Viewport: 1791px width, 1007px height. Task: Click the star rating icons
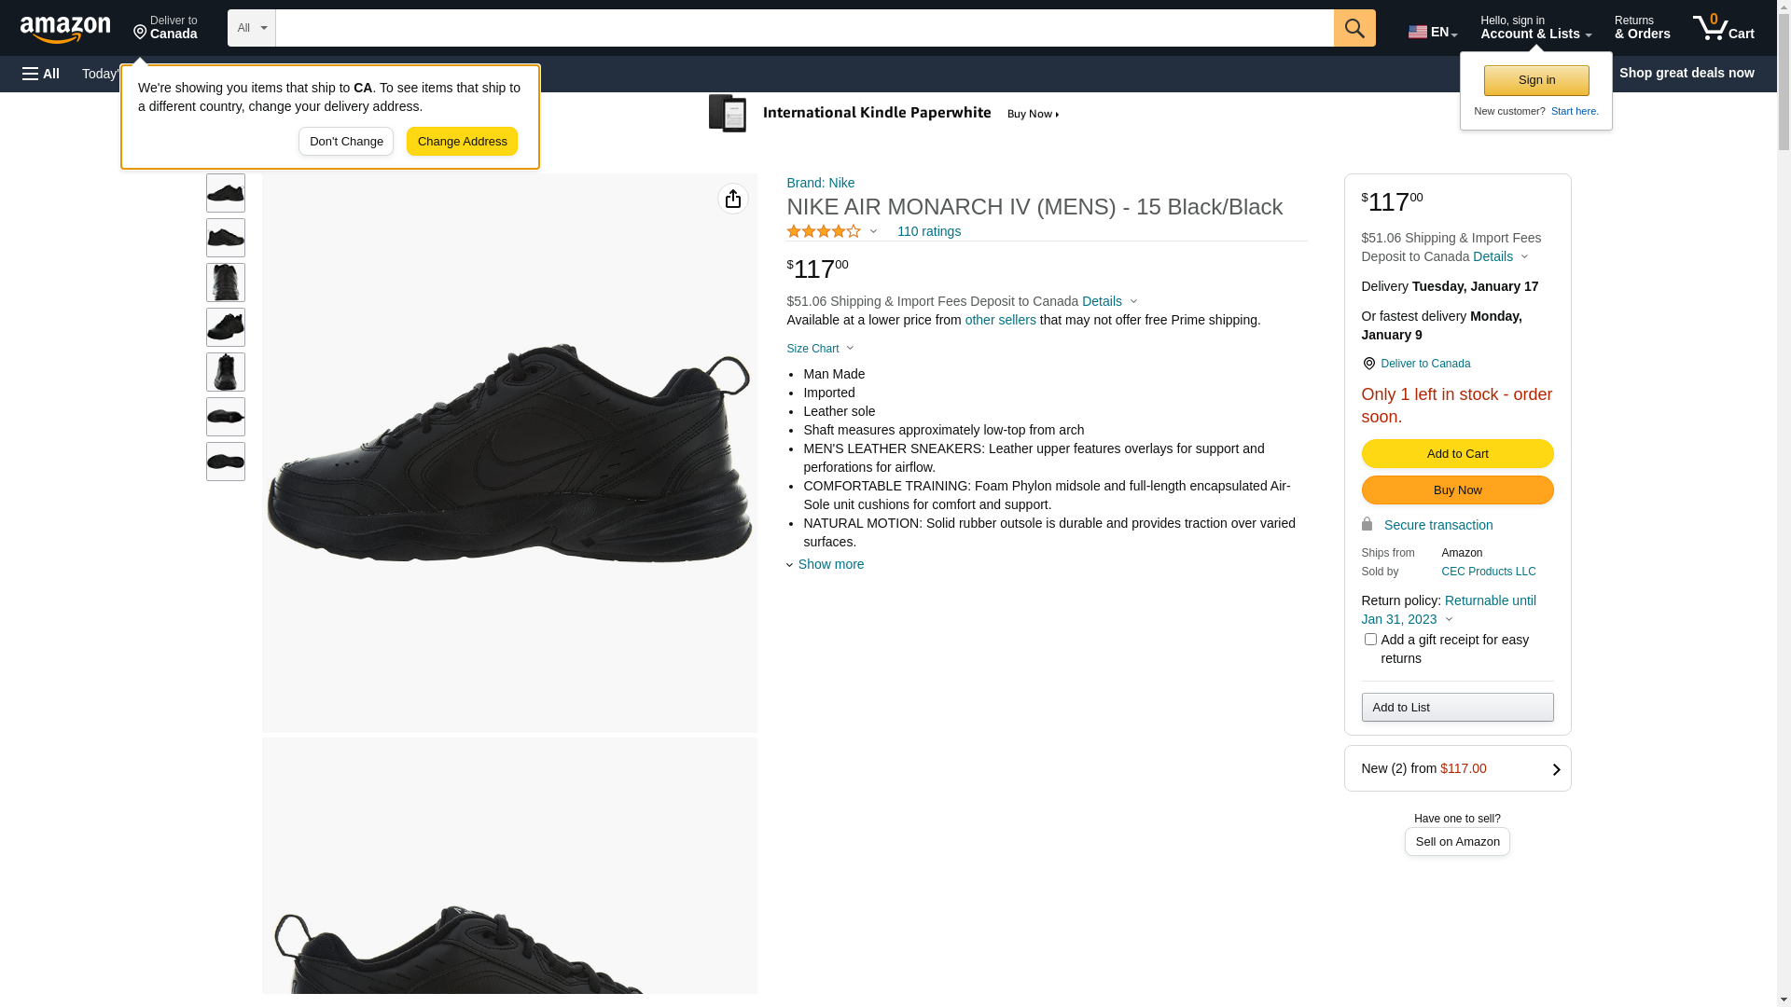click(x=824, y=231)
